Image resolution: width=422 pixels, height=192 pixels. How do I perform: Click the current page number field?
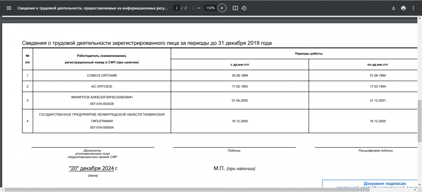coord(177,8)
